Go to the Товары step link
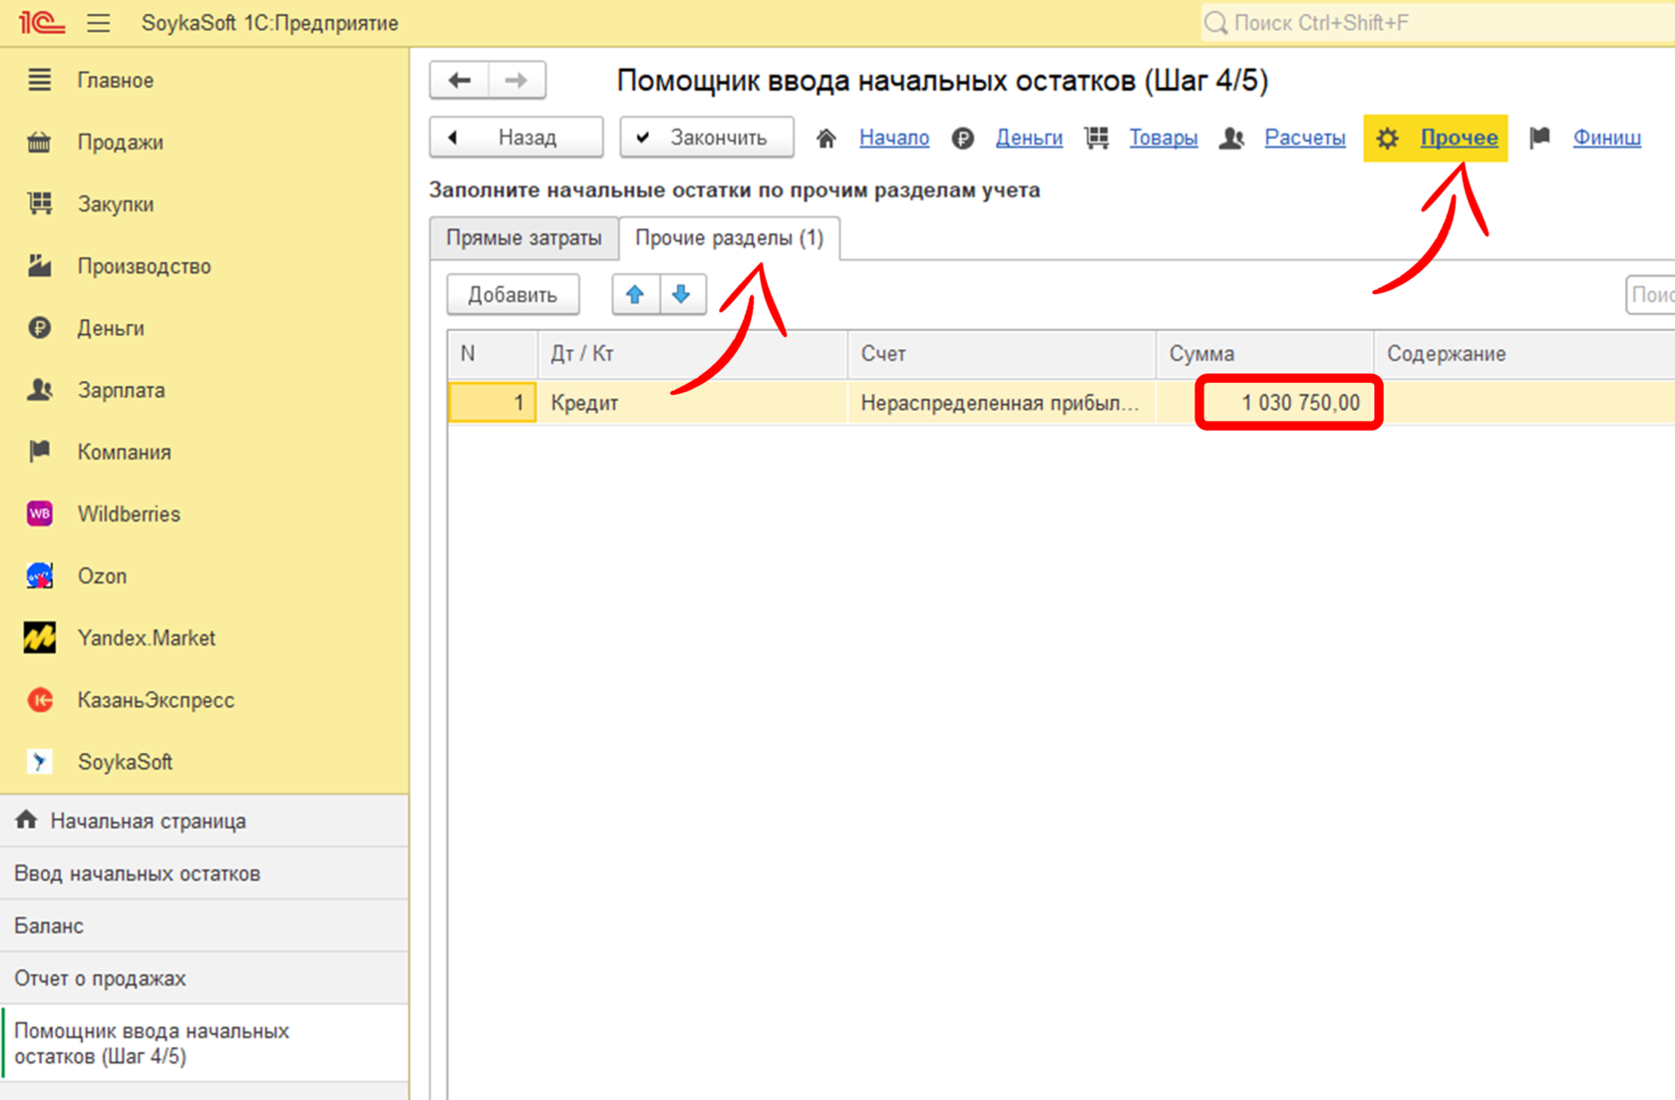1675x1100 pixels. pyautogui.click(x=1164, y=138)
